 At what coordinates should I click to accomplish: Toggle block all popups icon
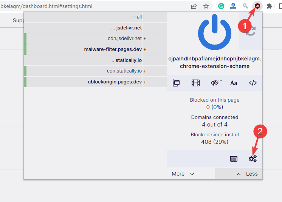pyautogui.click(x=177, y=83)
